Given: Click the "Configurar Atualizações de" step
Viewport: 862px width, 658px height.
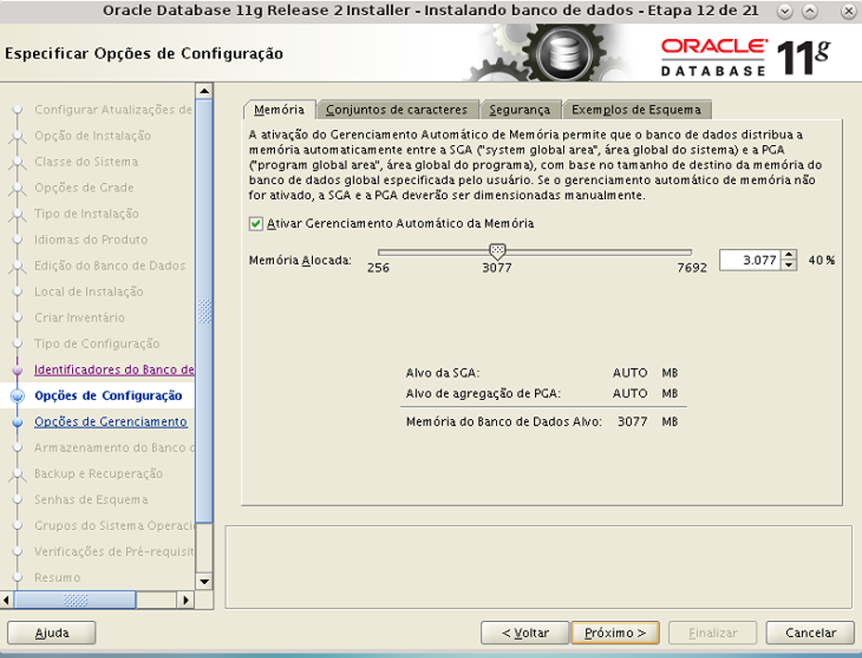Looking at the screenshot, I should [113, 109].
